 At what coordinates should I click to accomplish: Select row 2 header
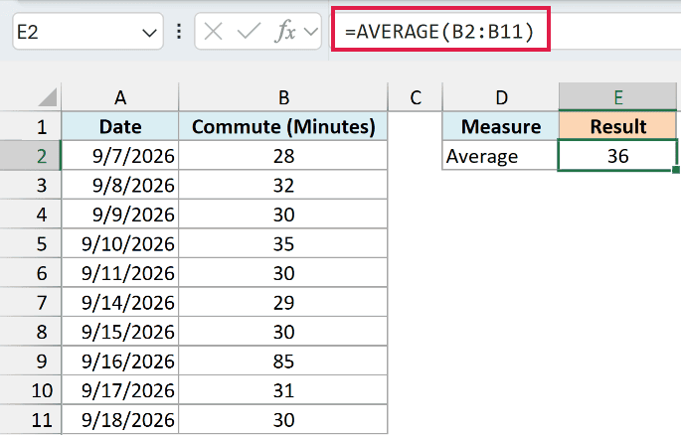click(x=31, y=156)
